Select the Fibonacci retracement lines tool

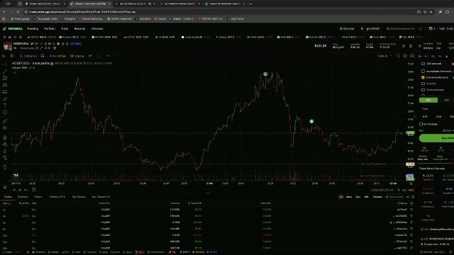click(x=5, y=78)
